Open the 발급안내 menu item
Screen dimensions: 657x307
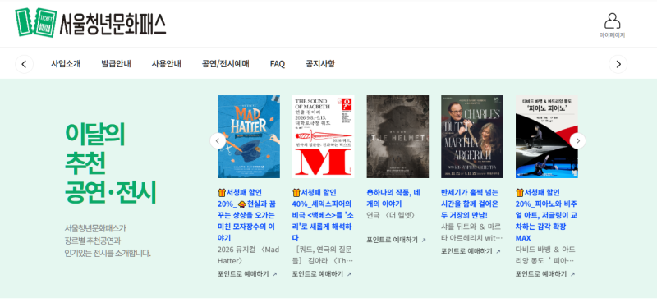pos(116,64)
